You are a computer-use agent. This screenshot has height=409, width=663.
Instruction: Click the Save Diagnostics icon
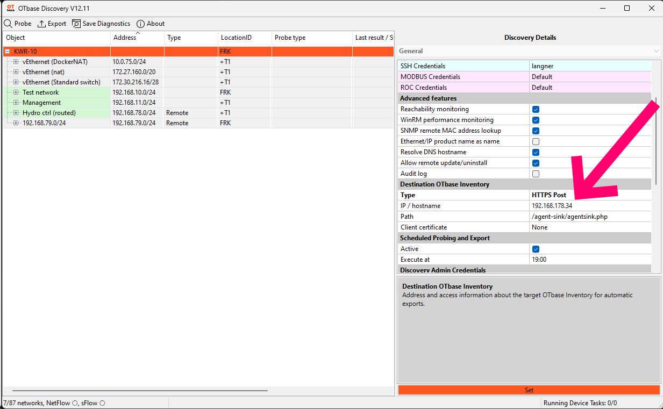click(x=76, y=24)
